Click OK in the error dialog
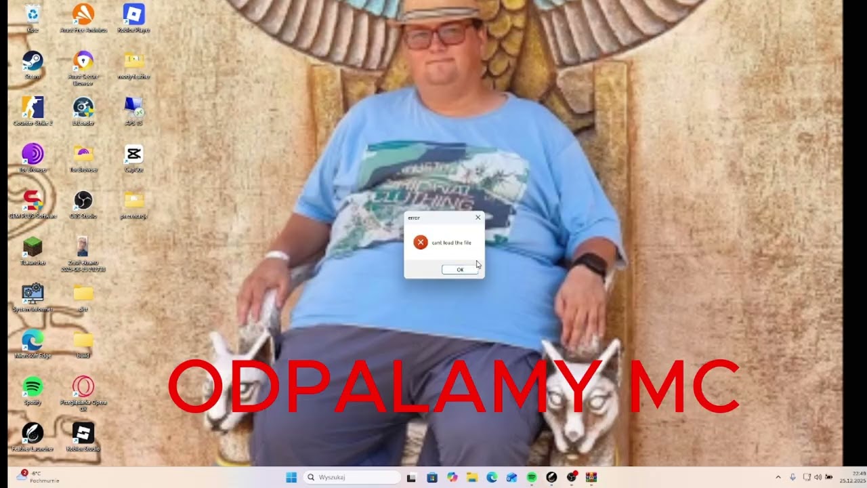The height and width of the screenshot is (488, 867). coord(460,270)
